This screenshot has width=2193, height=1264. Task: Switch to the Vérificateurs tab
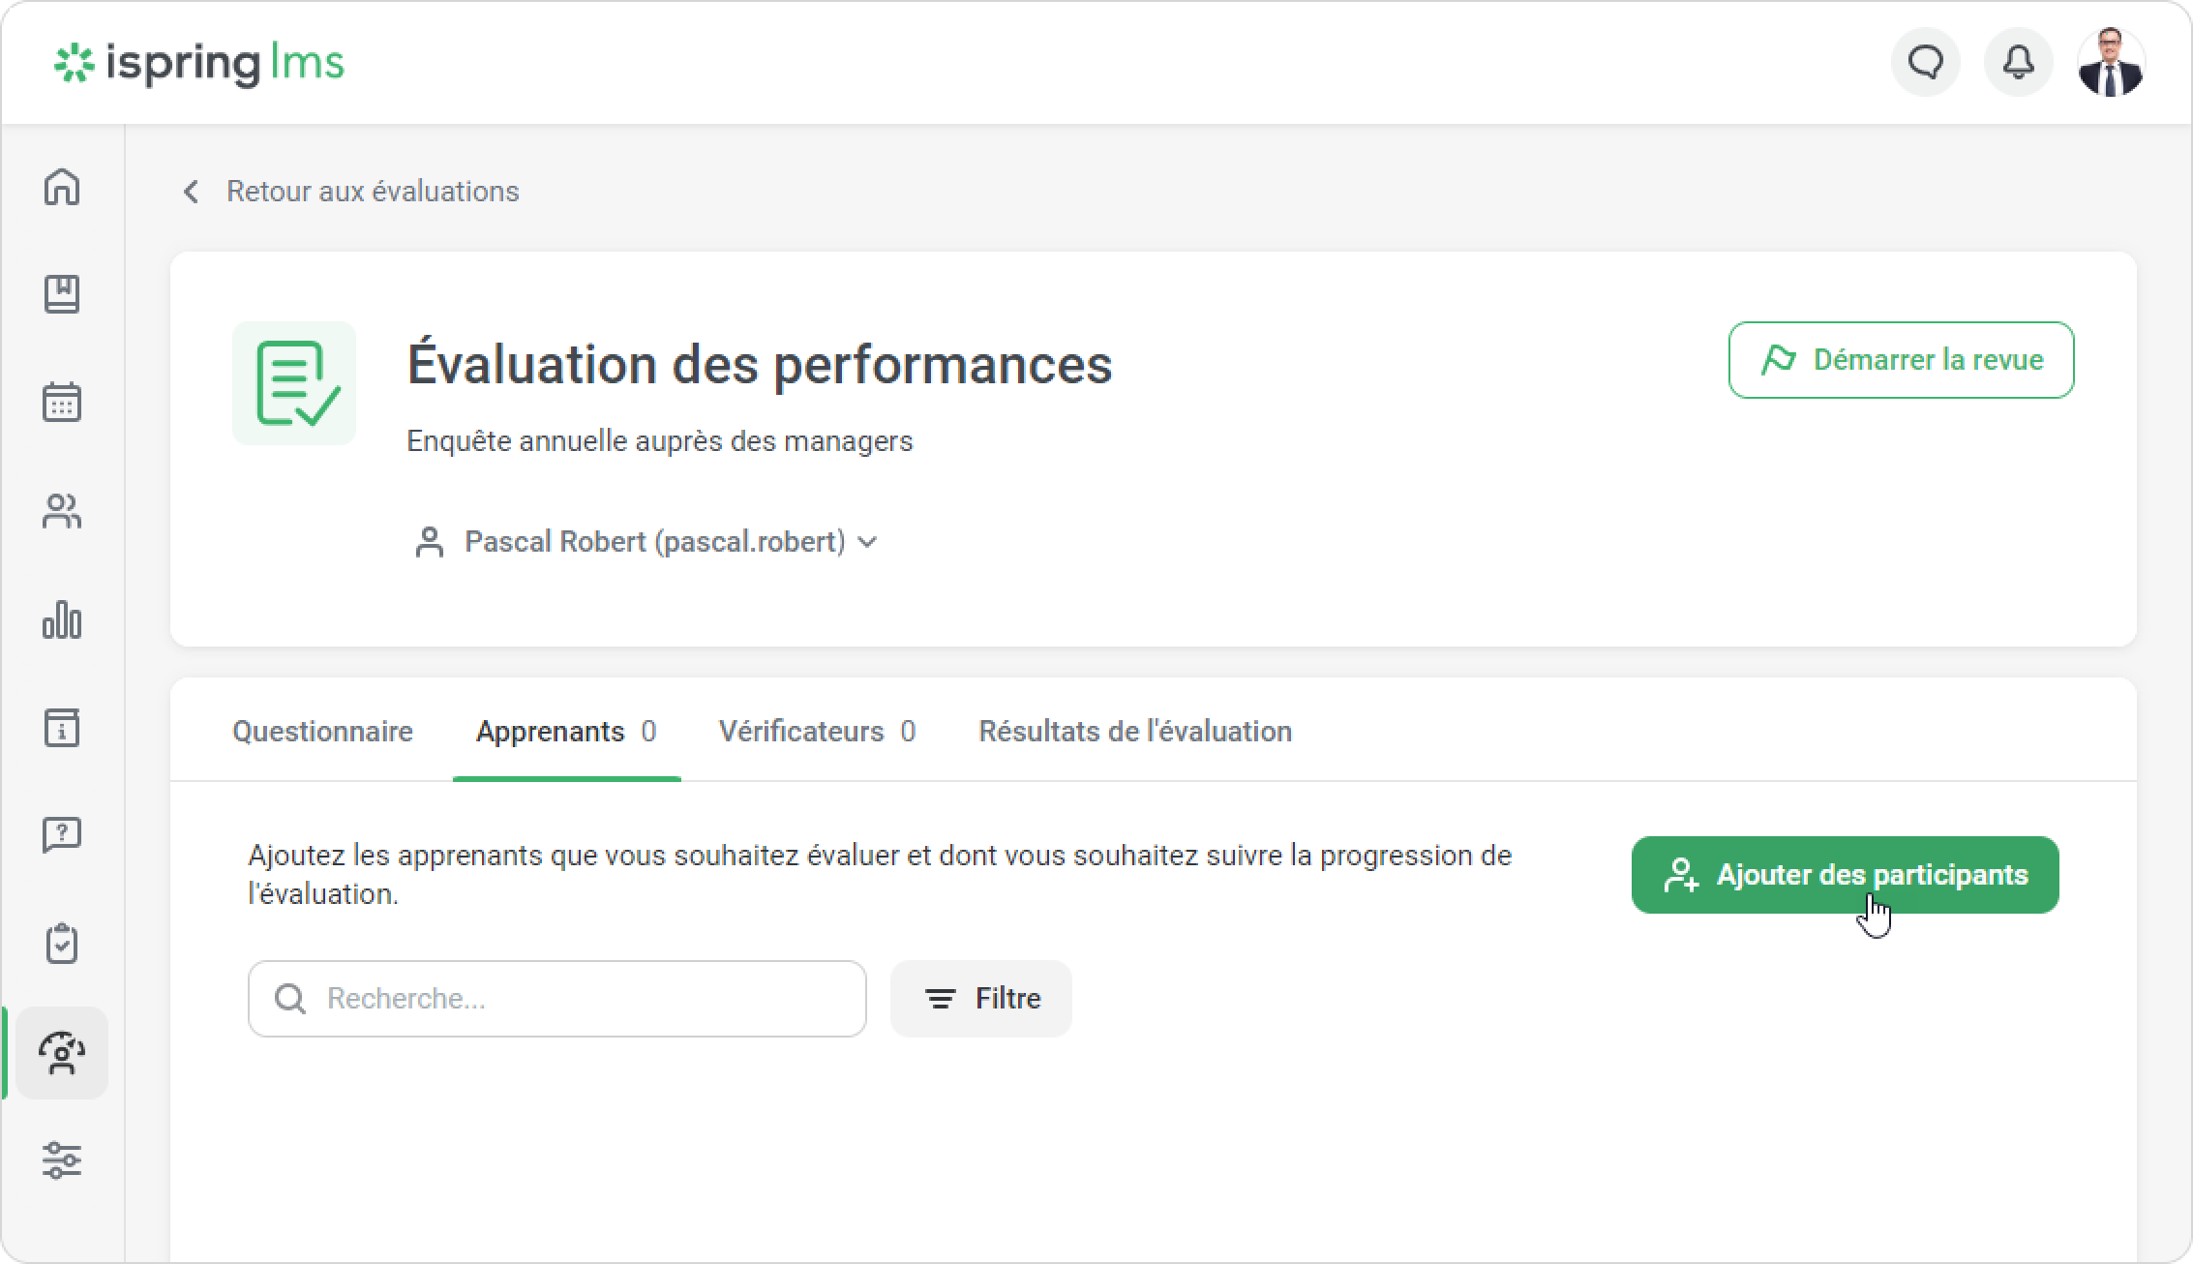(817, 732)
